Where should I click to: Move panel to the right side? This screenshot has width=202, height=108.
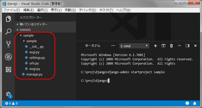click(188, 46)
